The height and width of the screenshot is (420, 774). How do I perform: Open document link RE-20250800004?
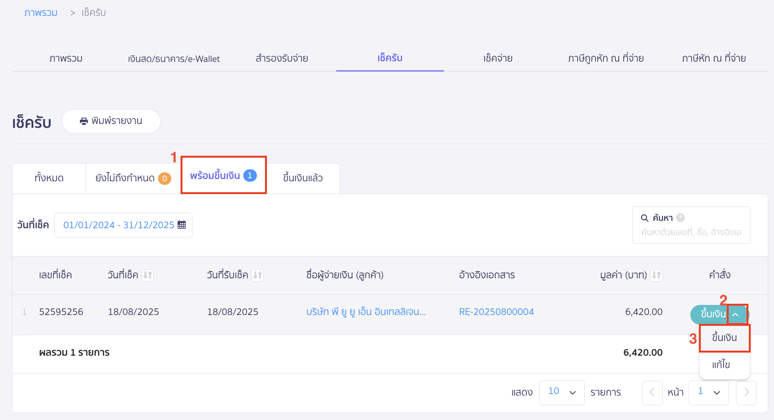496,312
